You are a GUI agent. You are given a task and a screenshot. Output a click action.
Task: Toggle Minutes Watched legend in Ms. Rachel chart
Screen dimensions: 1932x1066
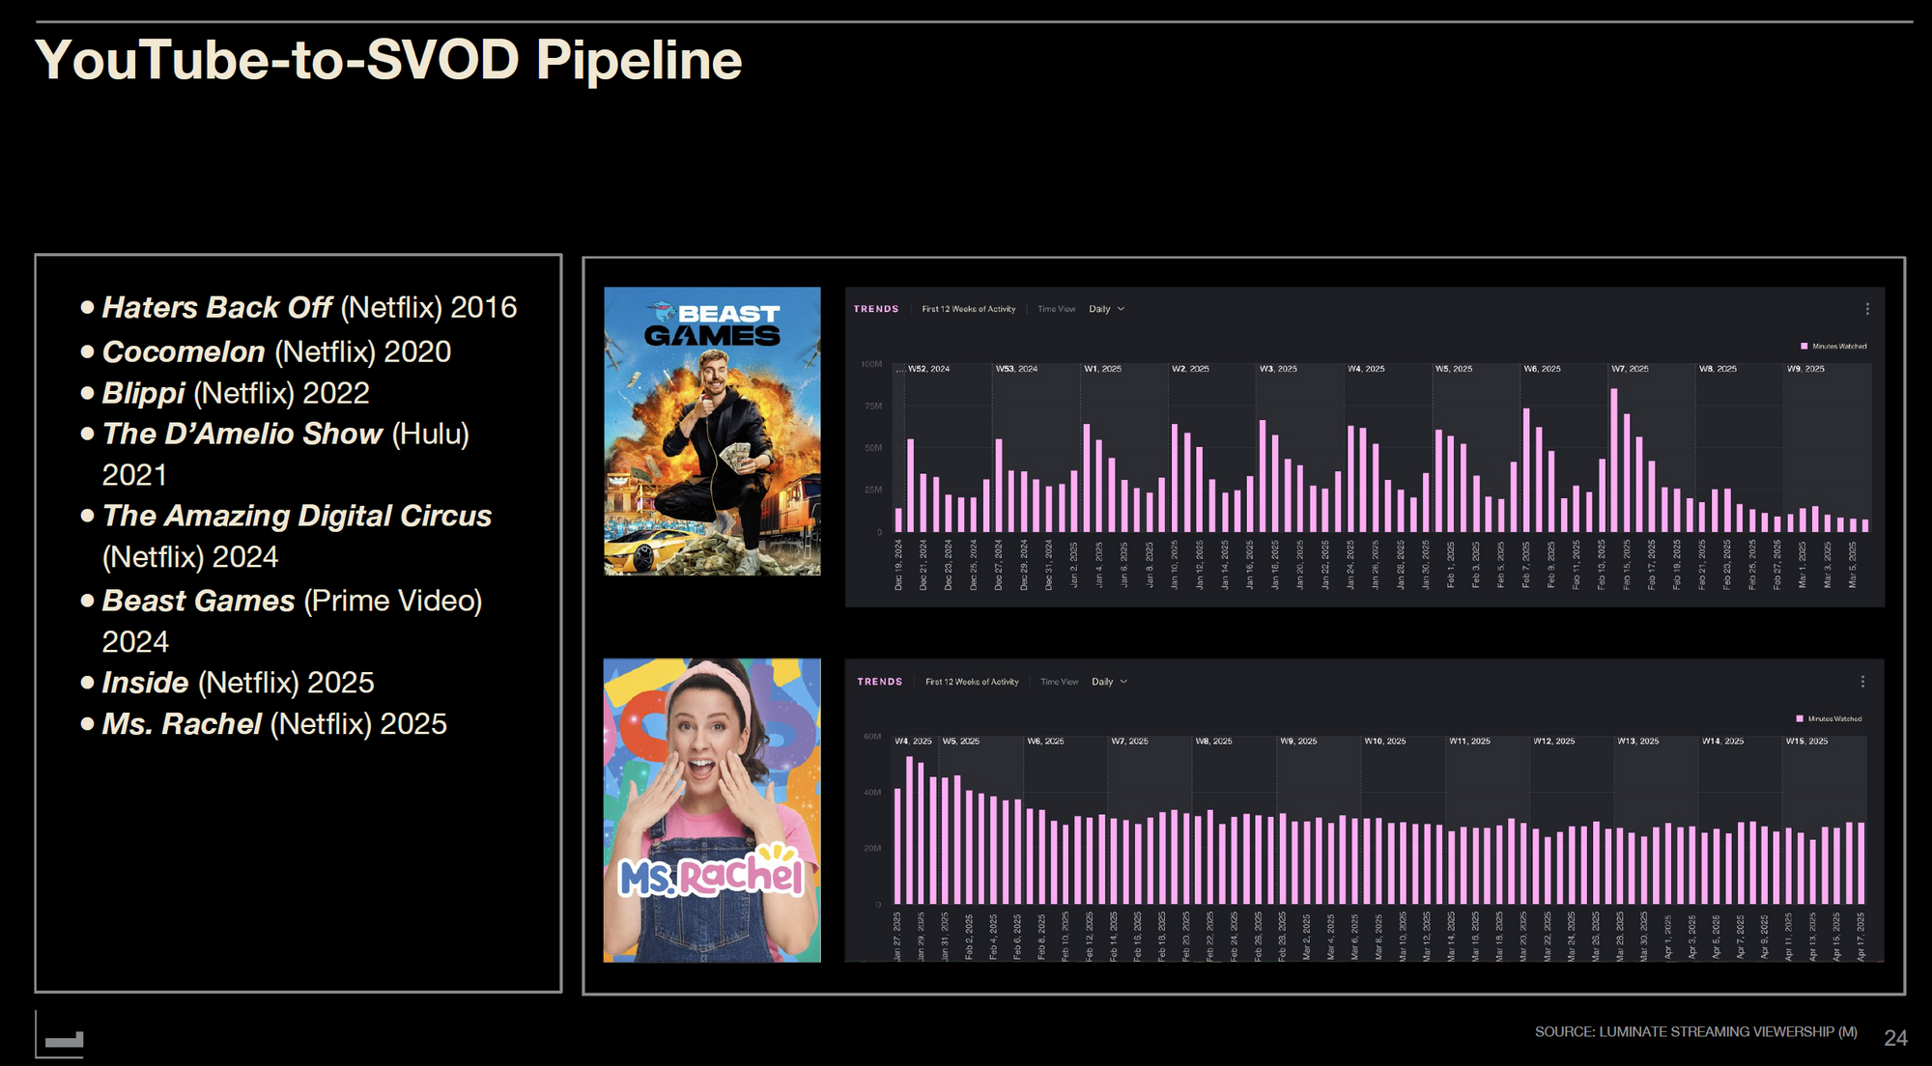(1833, 718)
